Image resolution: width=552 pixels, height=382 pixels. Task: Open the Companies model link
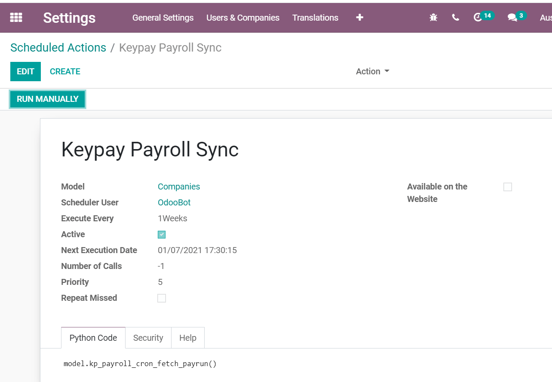click(179, 186)
